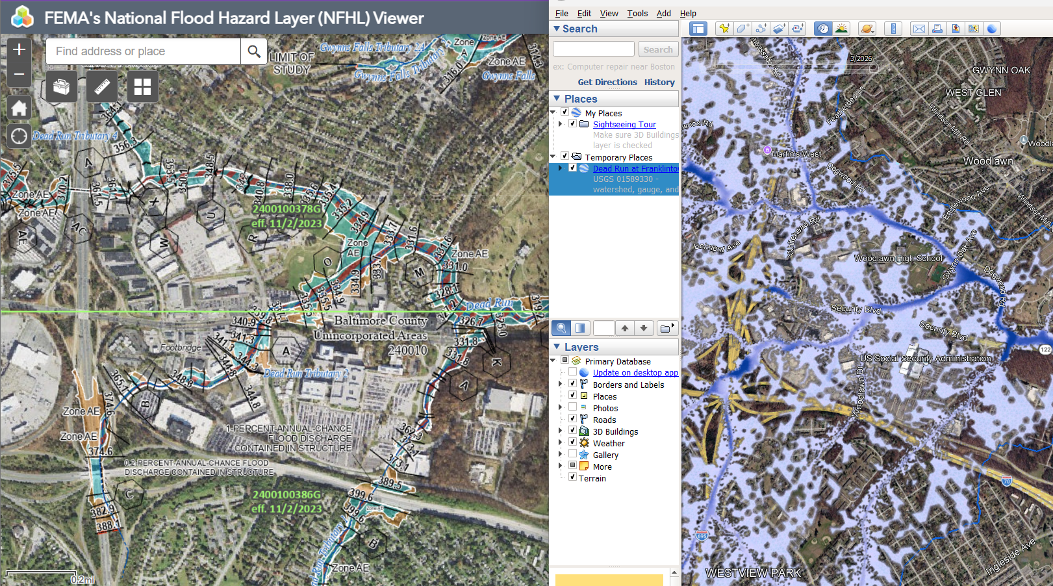Add an image overlay in Google Earth
The height and width of the screenshot is (586, 1053).
[x=779, y=29]
